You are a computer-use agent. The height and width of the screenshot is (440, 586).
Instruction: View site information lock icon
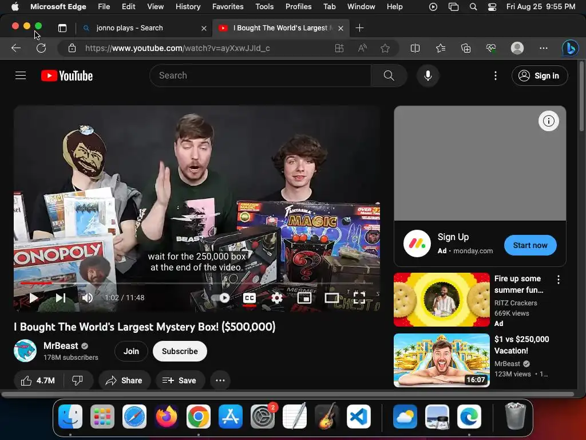72,48
